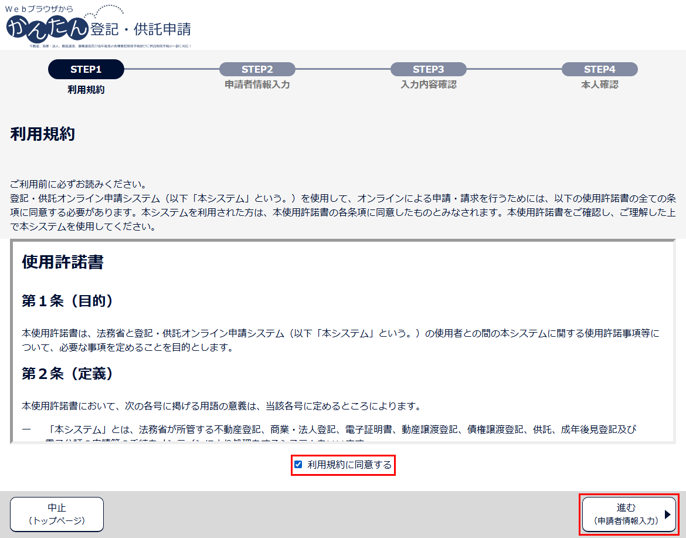Click the かんたん登記・供託申請 logo

(99, 26)
